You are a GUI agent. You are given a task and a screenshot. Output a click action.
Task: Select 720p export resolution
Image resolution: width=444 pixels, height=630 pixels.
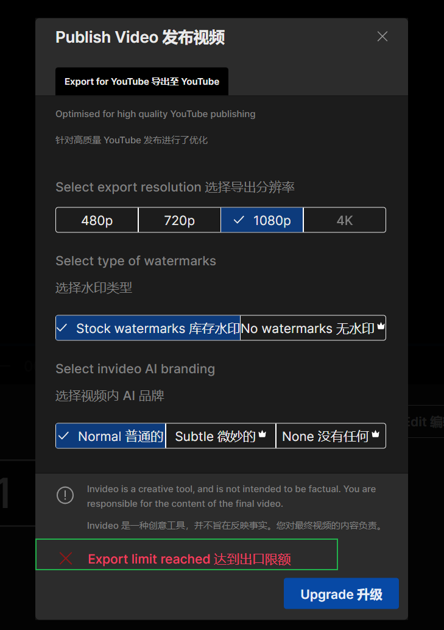pos(179,220)
